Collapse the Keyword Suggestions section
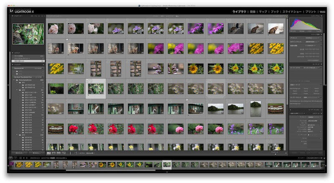 click(x=321, y=85)
